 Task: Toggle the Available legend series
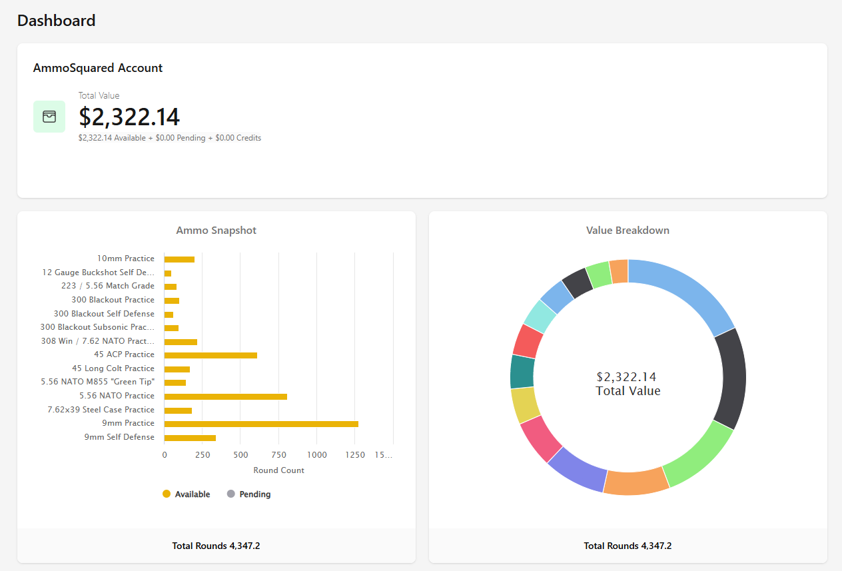187,494
